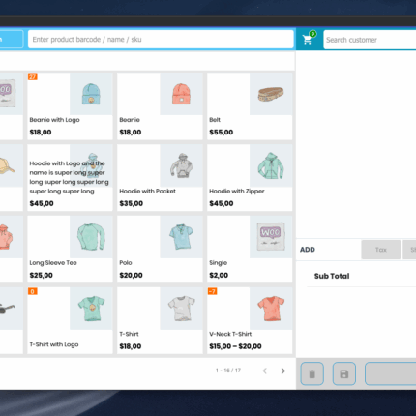Add Hoodie with Pocket to cart
The width and height of the screenshot is (416, 416).
pos(160,178)
